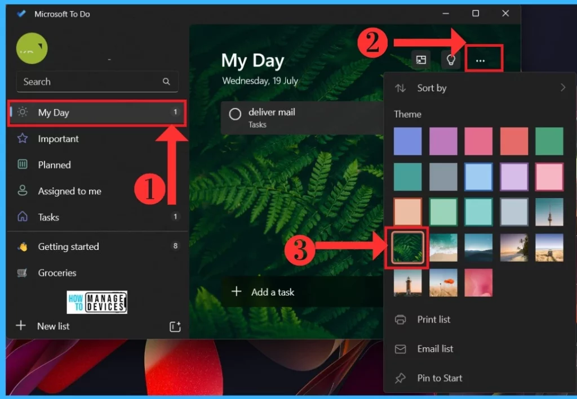Open the Getting started list
Viewport: 577px width, 399px height.
97,246
